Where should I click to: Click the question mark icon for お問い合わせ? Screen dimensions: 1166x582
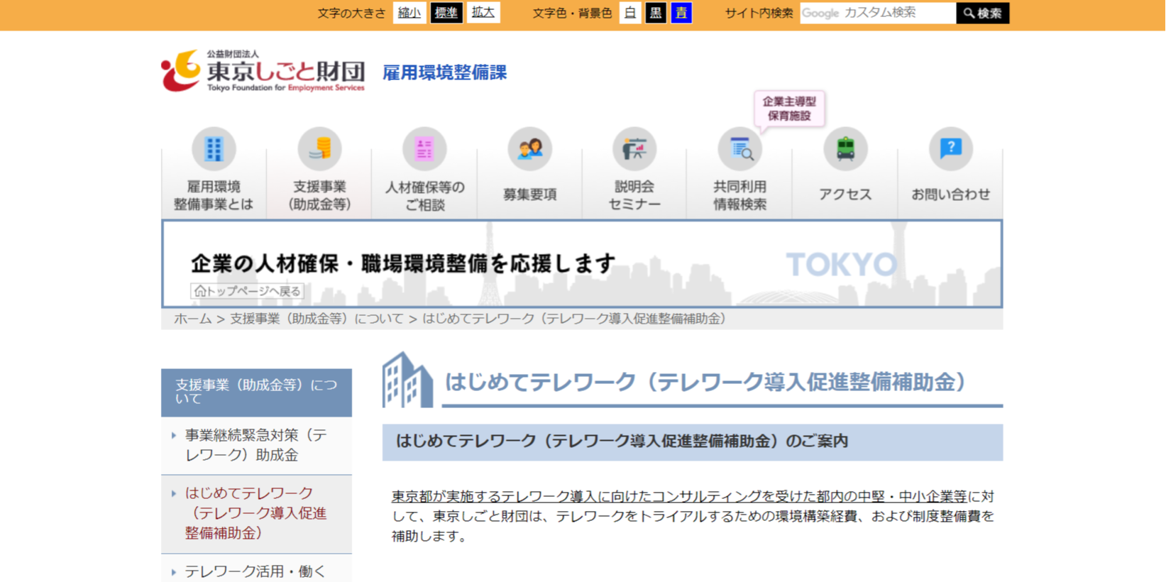click(x=950, y=149)
